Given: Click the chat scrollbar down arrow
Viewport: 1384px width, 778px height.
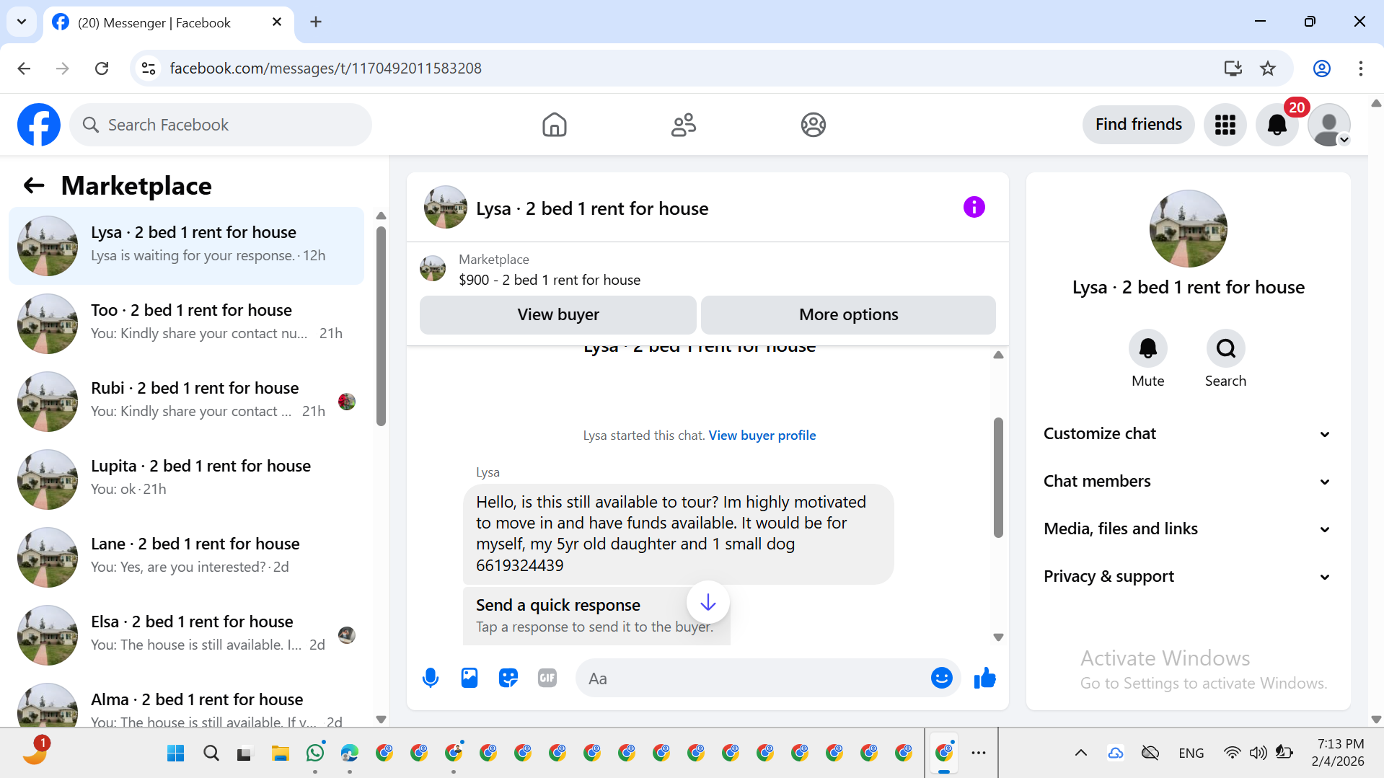Looking at the screenshot, I should tap(998, 637).
